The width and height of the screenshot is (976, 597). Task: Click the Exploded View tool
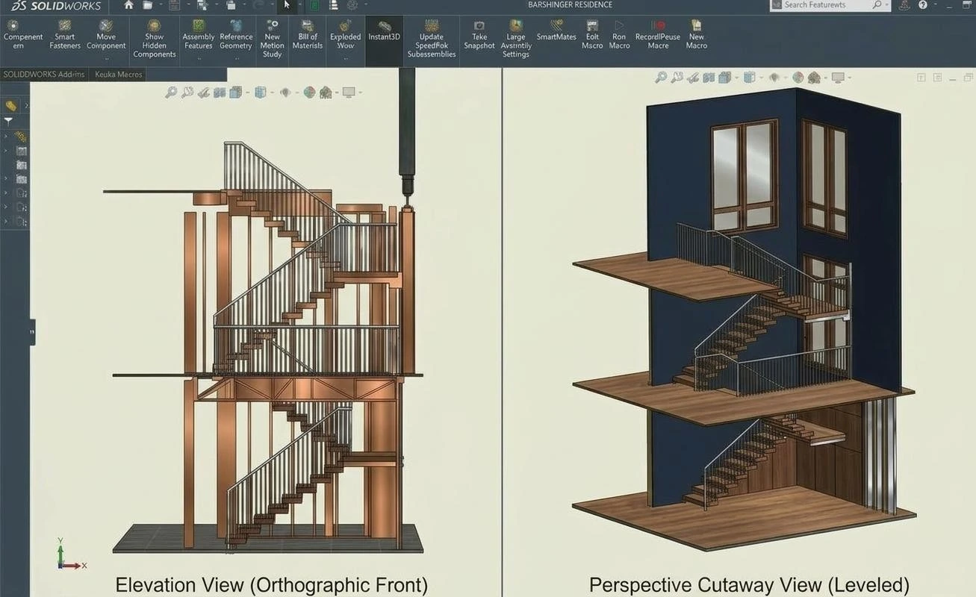point(345,35)
